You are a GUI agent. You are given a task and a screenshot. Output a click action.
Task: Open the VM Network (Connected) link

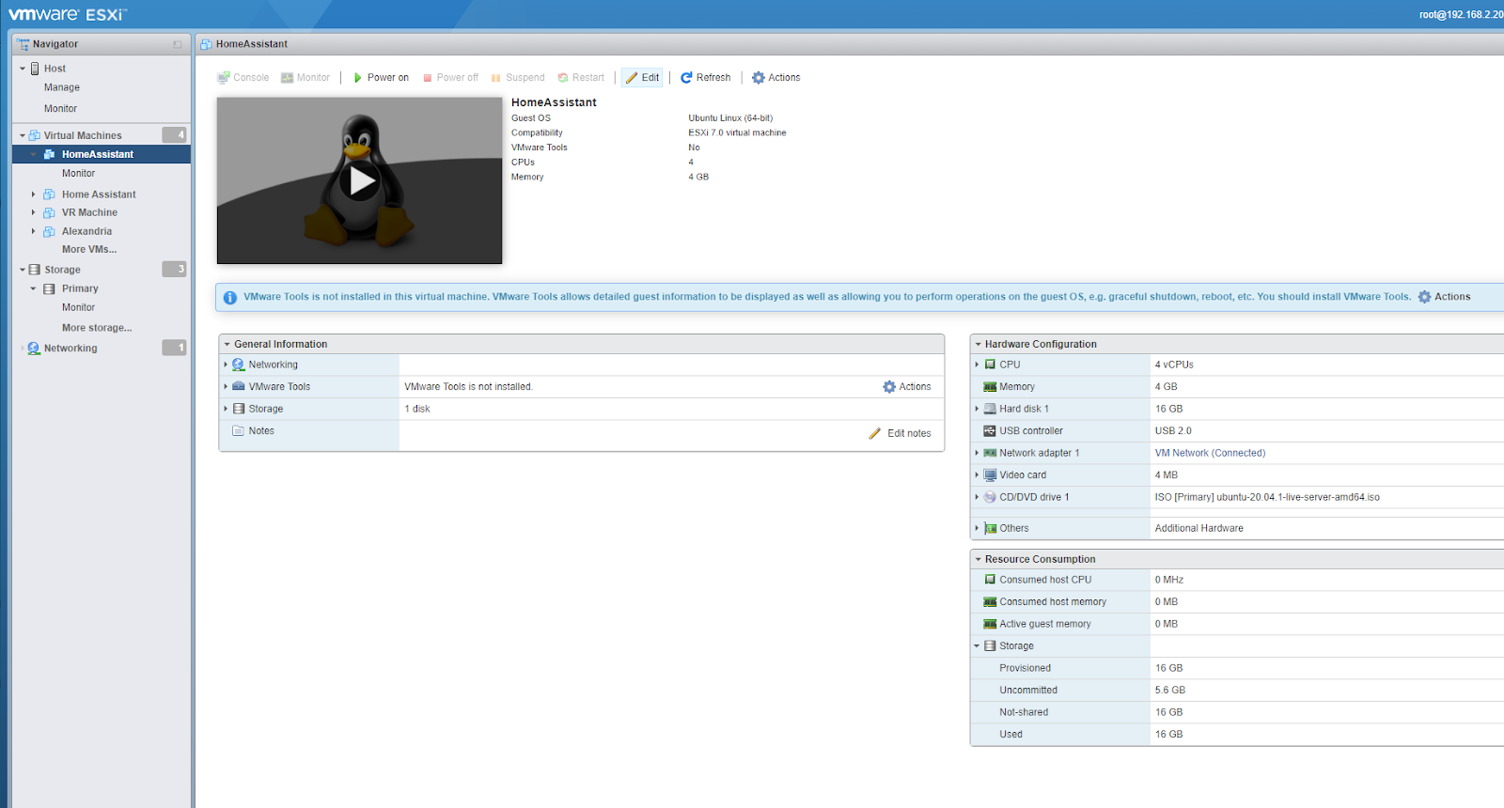[1210, 453]
